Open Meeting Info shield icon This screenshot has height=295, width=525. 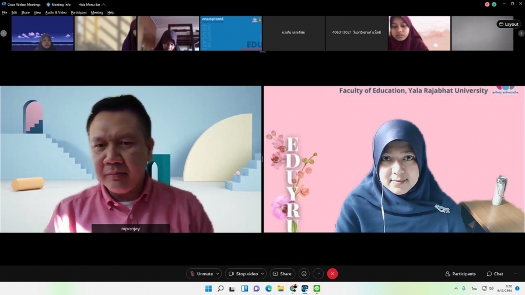(48, 4)
